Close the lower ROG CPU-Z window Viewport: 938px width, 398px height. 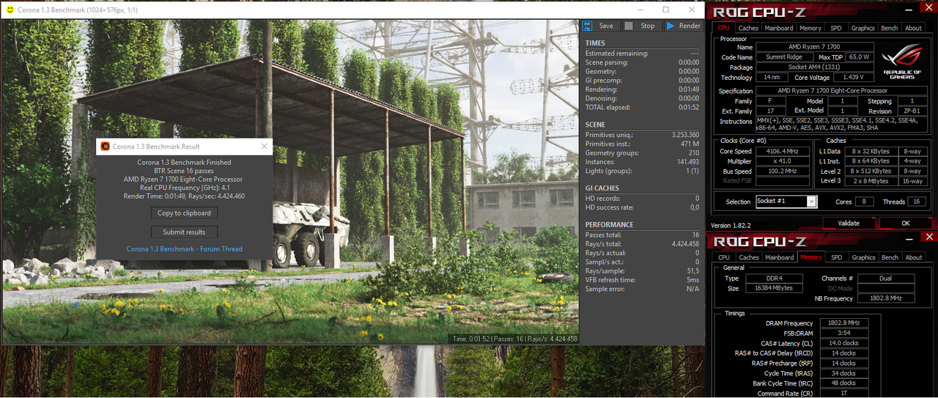pos(929,237)
